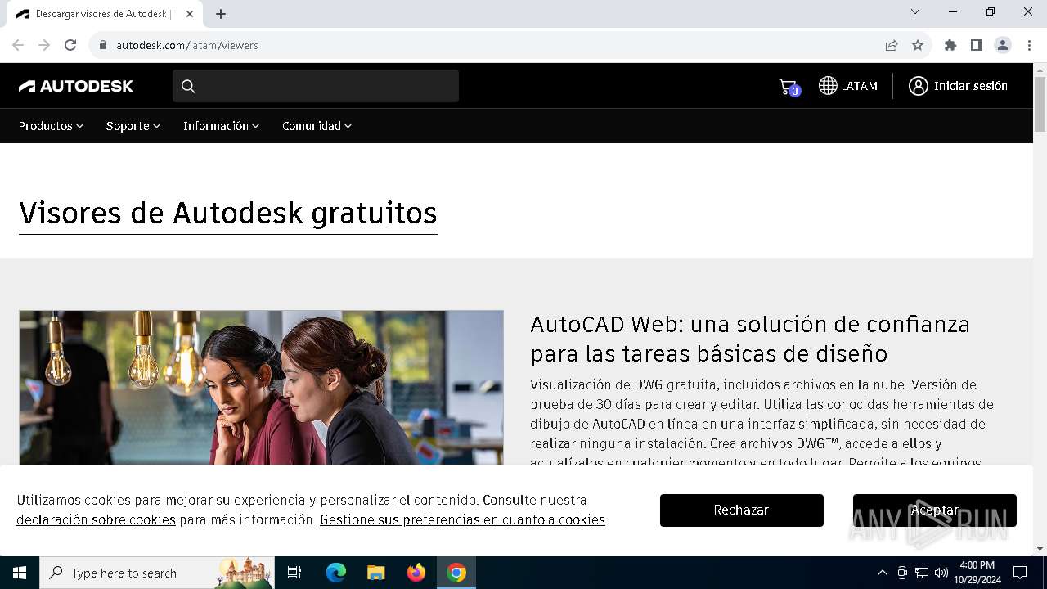Open File Explorer from taskbar
The height and width of the screenshot is (589, 1047).
coord(376,573)
